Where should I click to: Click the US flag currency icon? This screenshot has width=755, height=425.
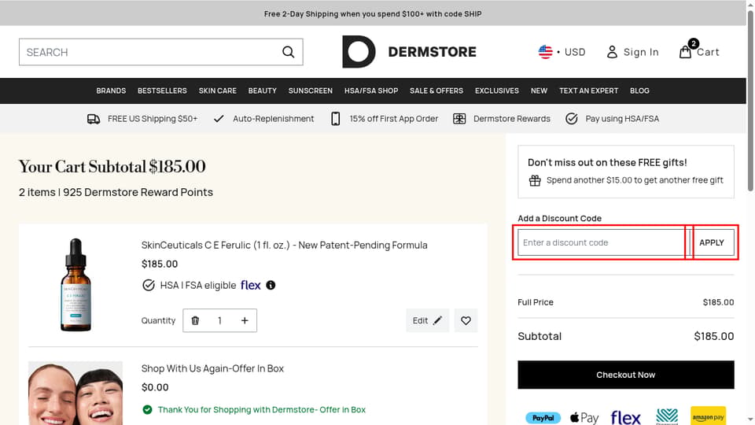pos(545,52)
